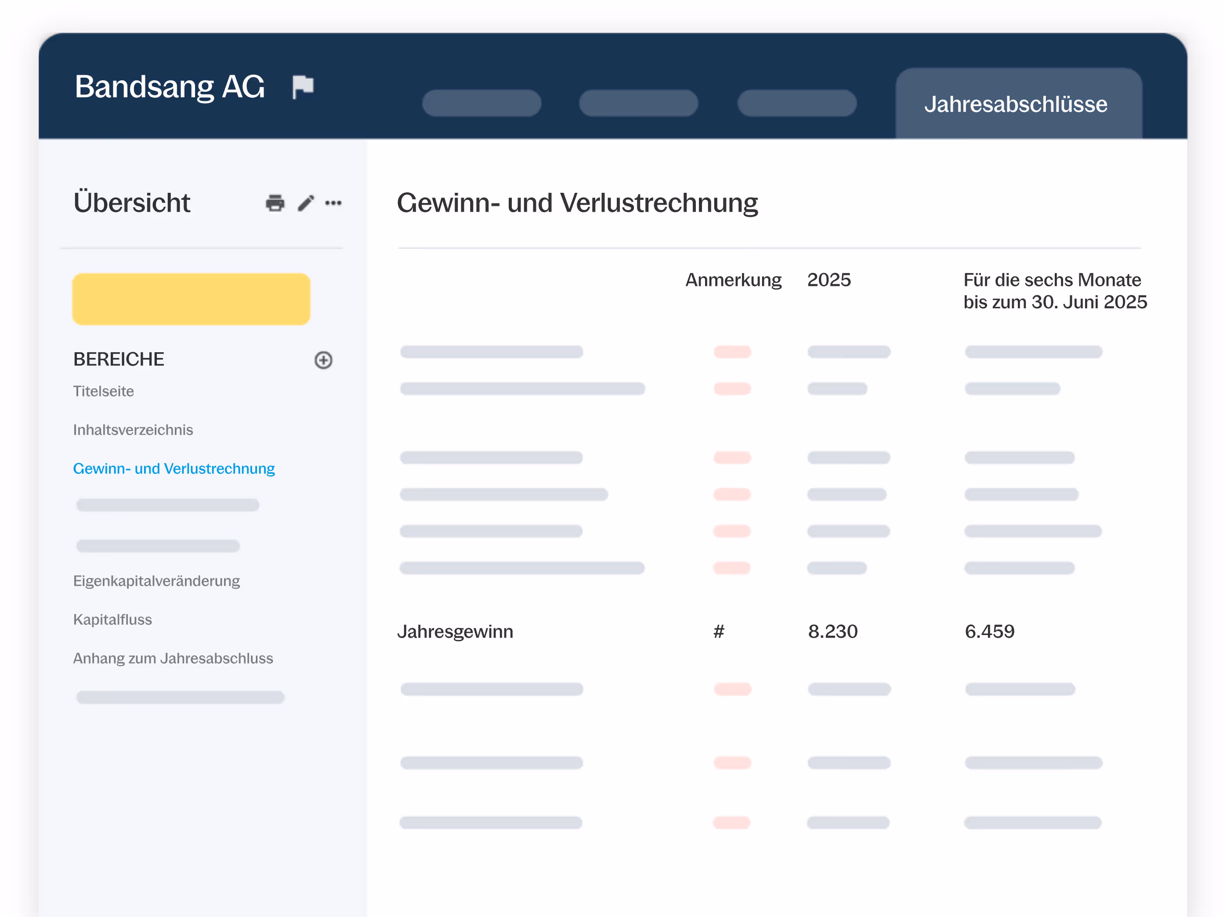Screen dimensions: 1223x917
Task: Open Anhang zum Jahresabschluss
Action: tap(173, 658)
